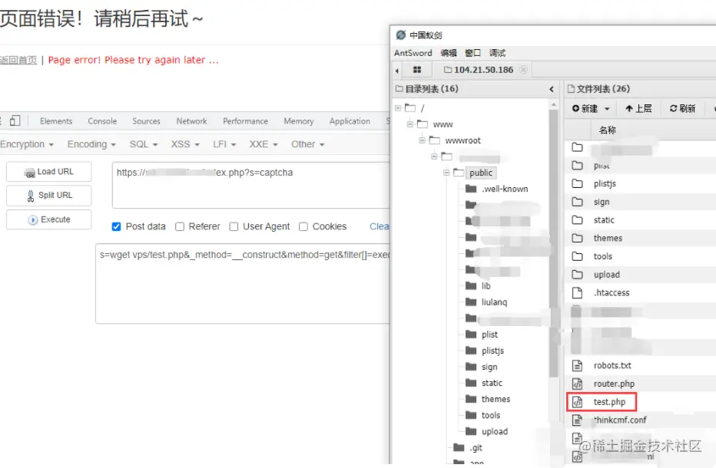Select router.php file icon
716x468 pixels.
point(577,384)
